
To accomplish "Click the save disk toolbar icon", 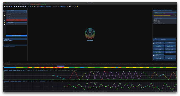I will click(x=9, y=7).
